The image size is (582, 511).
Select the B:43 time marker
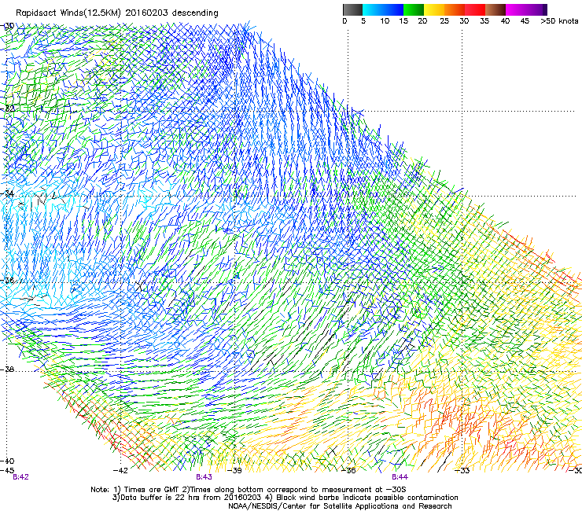pyautogui.click(x=204, y=477)
